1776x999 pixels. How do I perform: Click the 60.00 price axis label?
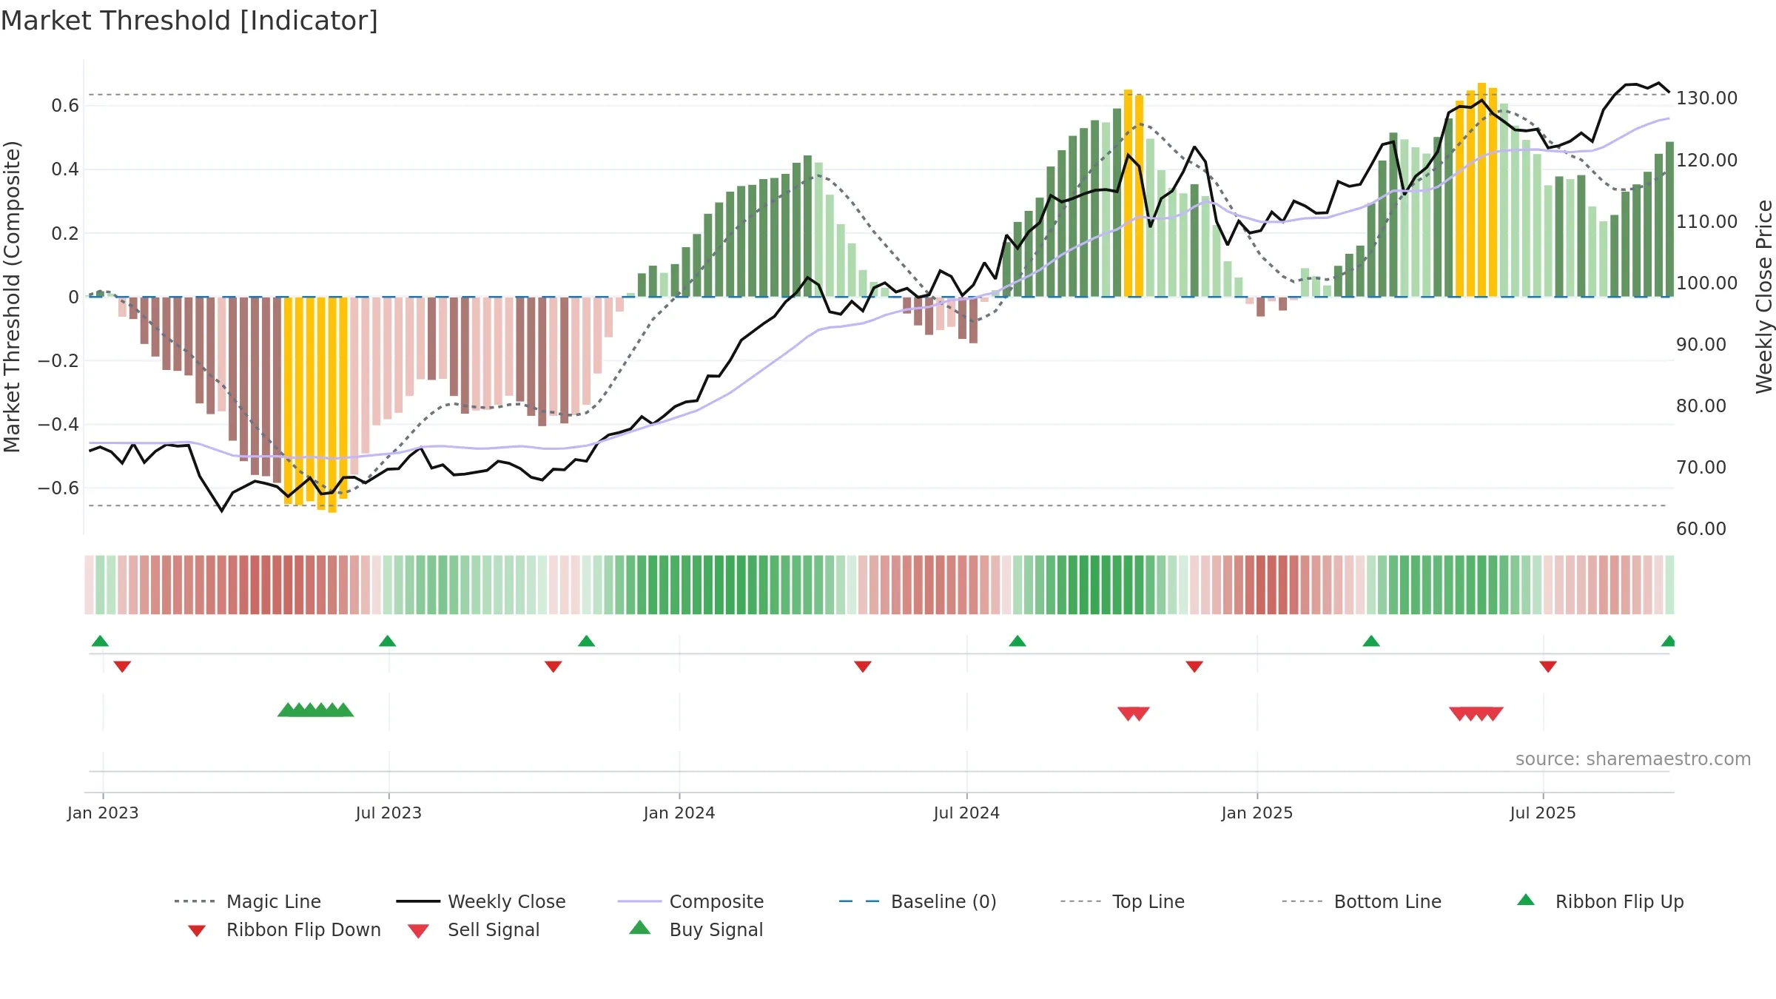(1701, 528)
